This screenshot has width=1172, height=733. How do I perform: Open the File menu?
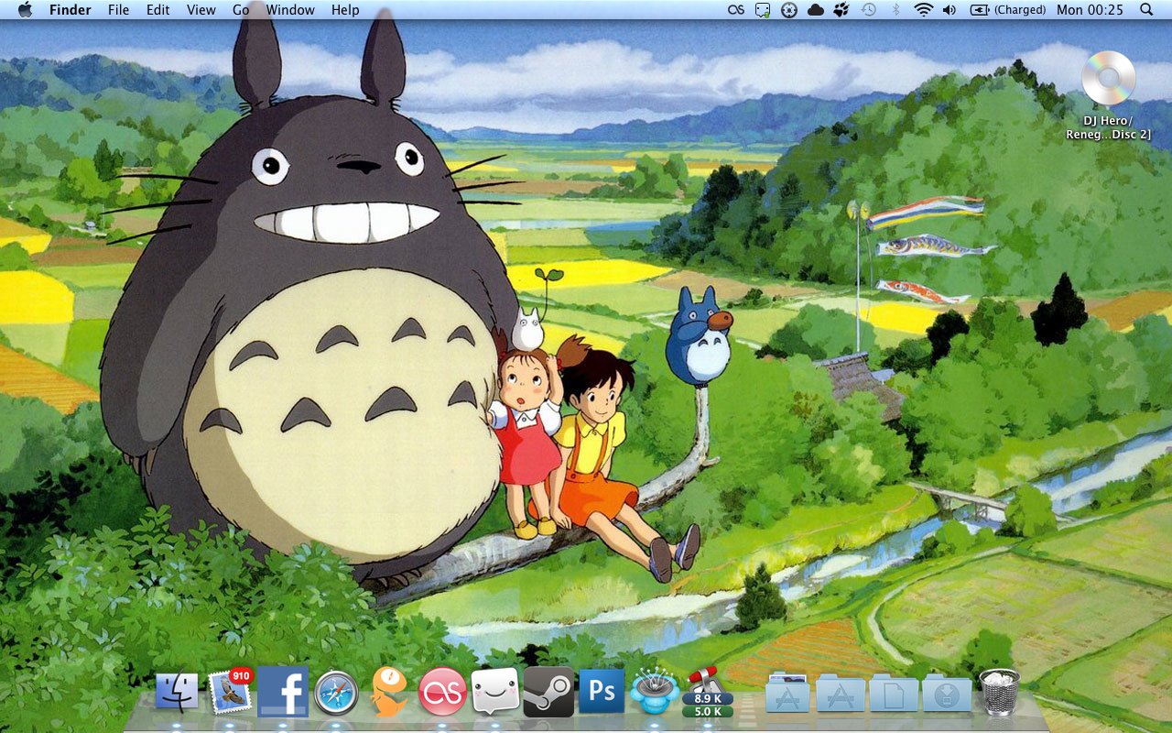pos(118,10)
